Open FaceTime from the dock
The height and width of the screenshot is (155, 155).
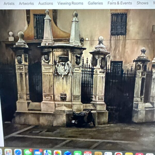coord(78,153)
